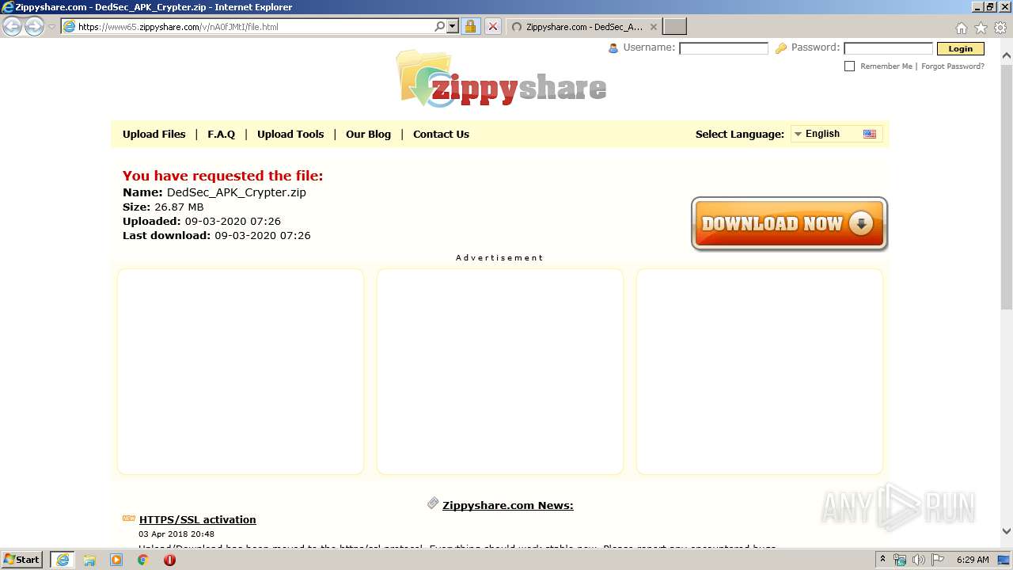
Task: Open the network tray icon
Action: [900, 560]
